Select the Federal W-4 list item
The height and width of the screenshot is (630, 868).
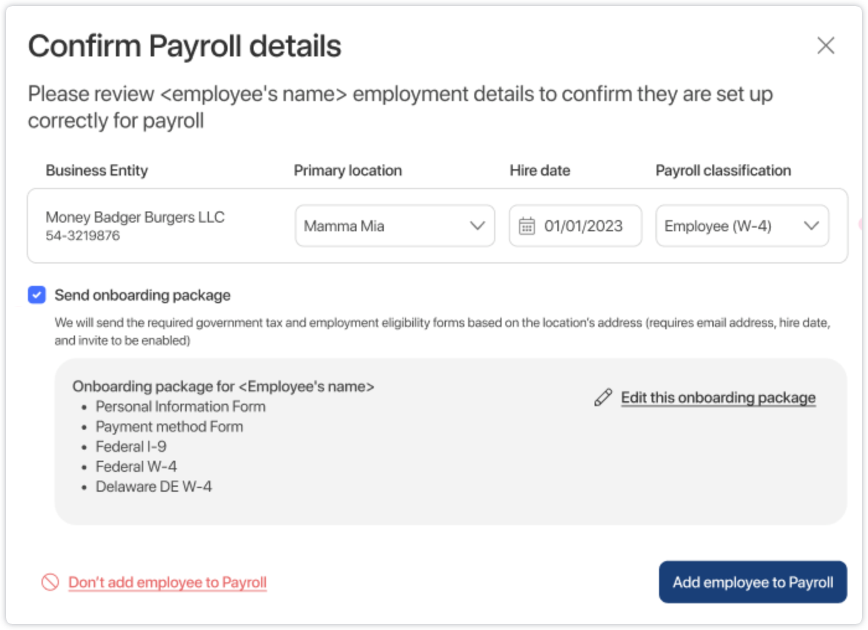point(136,466)
